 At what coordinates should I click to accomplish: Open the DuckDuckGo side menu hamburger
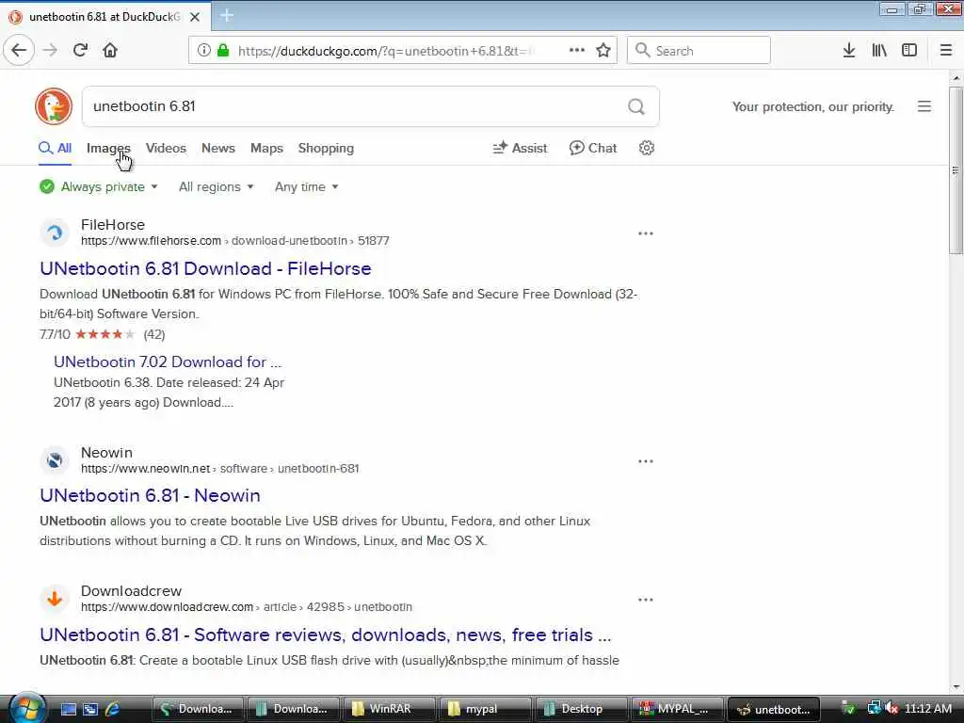tap(924, 106)
